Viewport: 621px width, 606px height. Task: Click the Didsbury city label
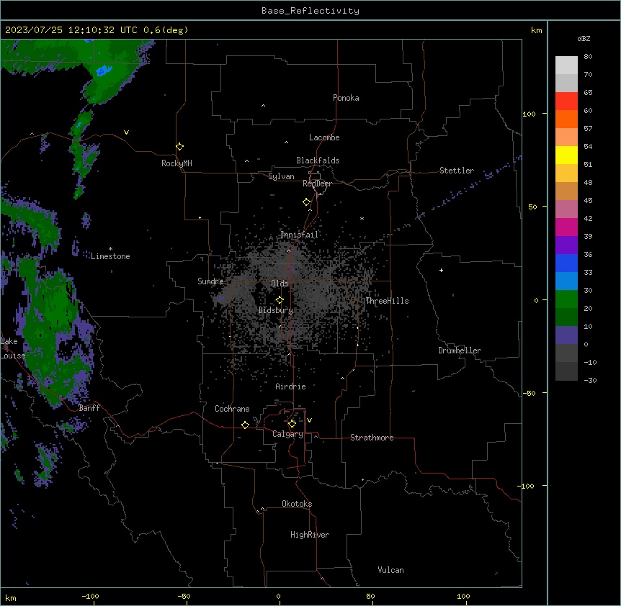click(x=276, y=310)
